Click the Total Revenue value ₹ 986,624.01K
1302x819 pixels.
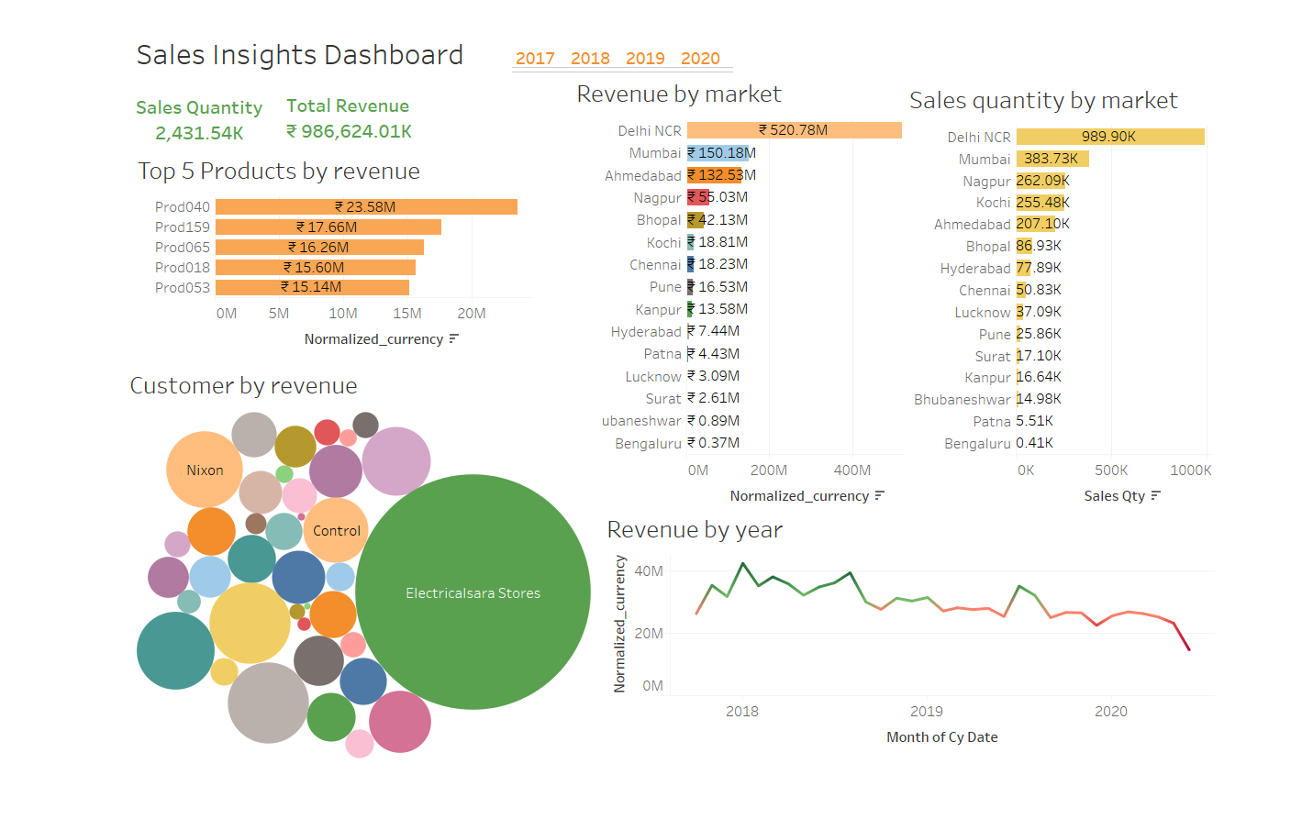click(x=348, y=130)
